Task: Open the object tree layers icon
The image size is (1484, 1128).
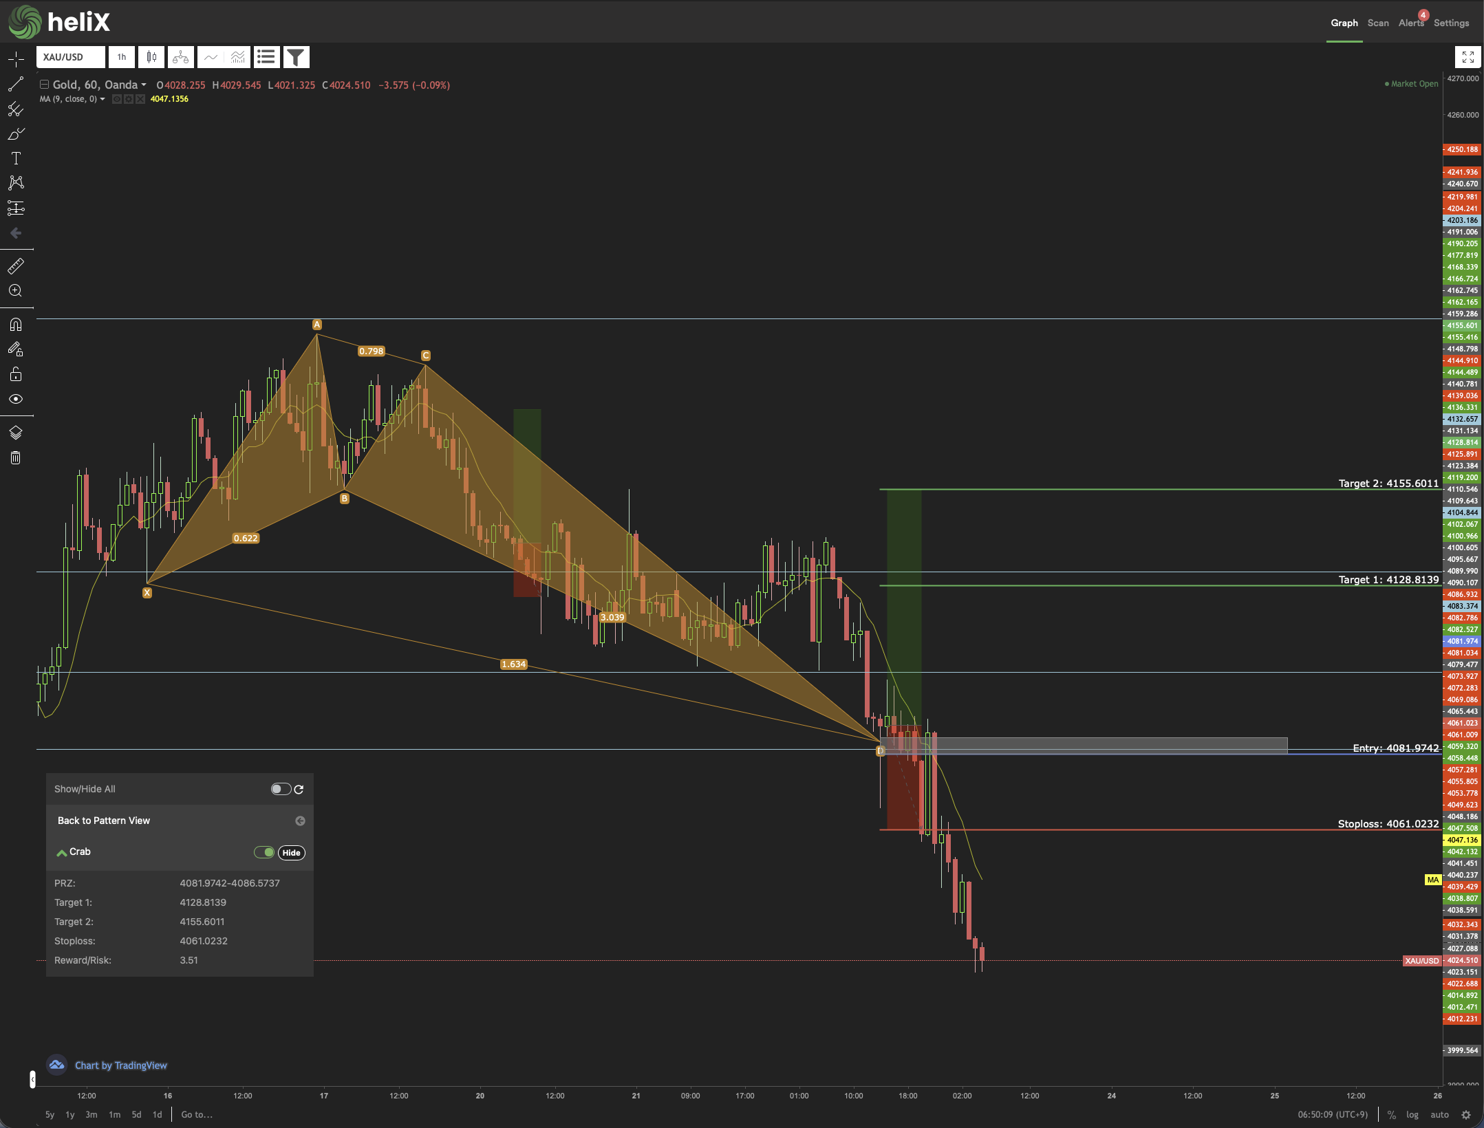Action: [x=16, y=433]
